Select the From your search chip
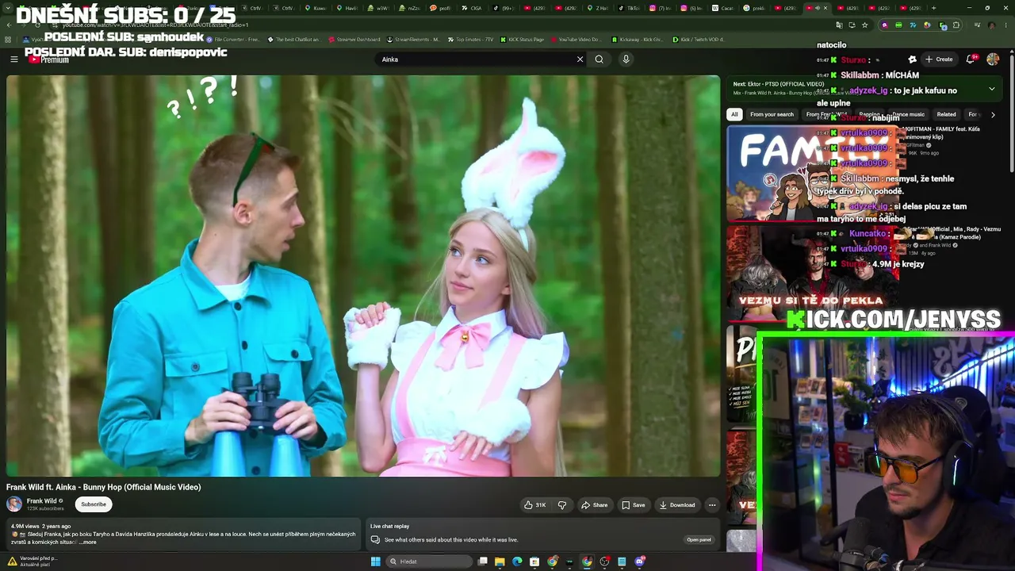 pos(772,114)
